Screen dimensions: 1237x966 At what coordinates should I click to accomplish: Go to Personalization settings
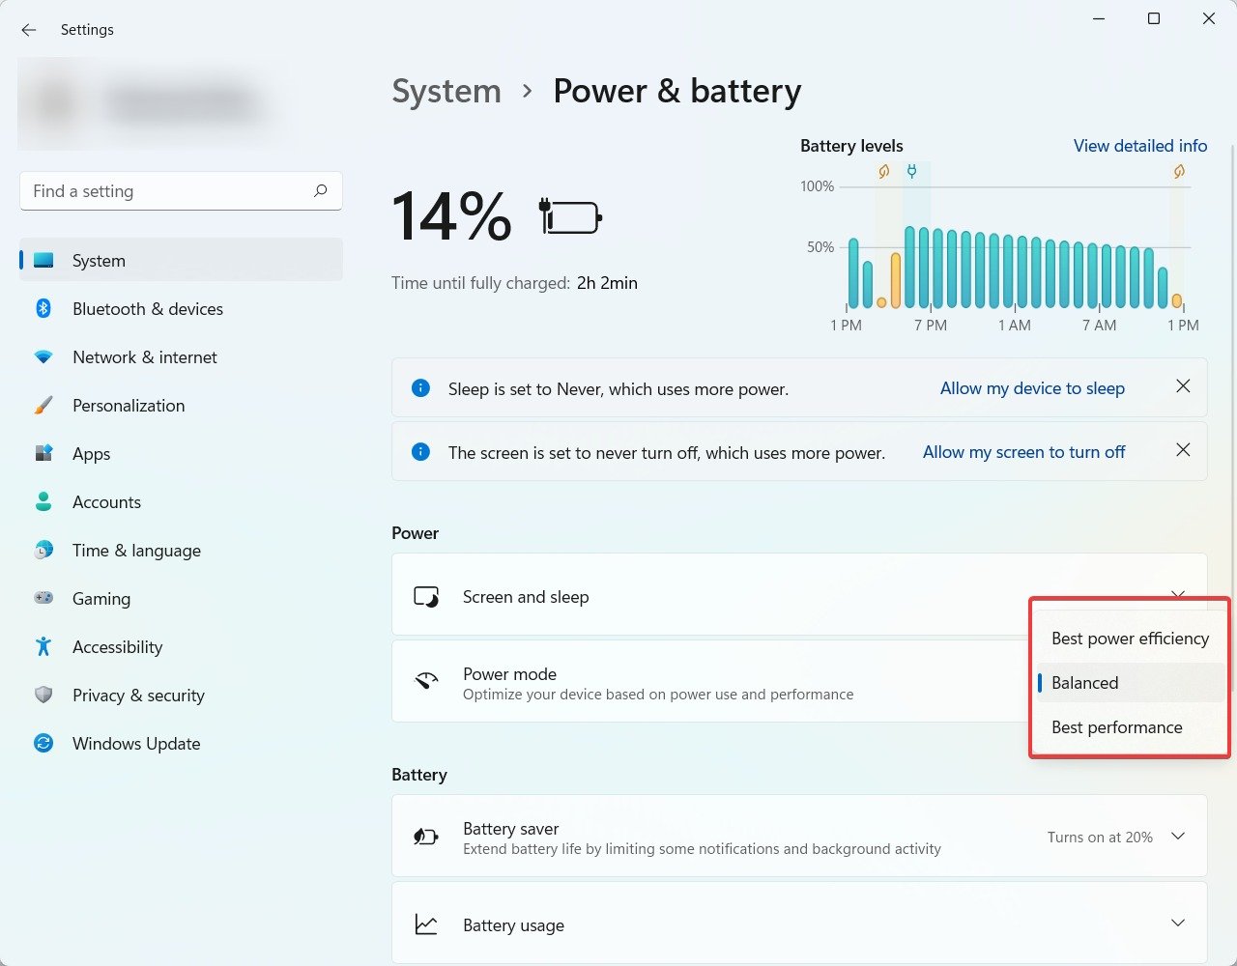(x=181, y=405)
